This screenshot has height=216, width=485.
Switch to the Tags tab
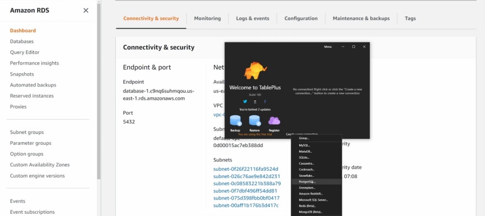click(410, 19)
